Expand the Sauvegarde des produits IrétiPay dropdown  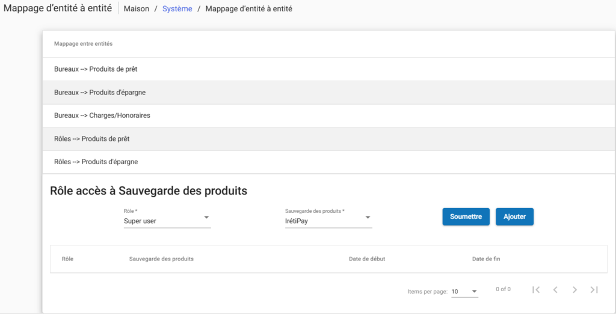328,221
